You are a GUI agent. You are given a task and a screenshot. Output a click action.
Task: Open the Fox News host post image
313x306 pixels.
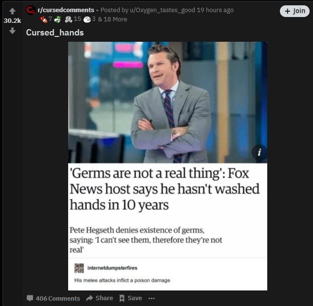pyautogui.click(x=167, y=166)
